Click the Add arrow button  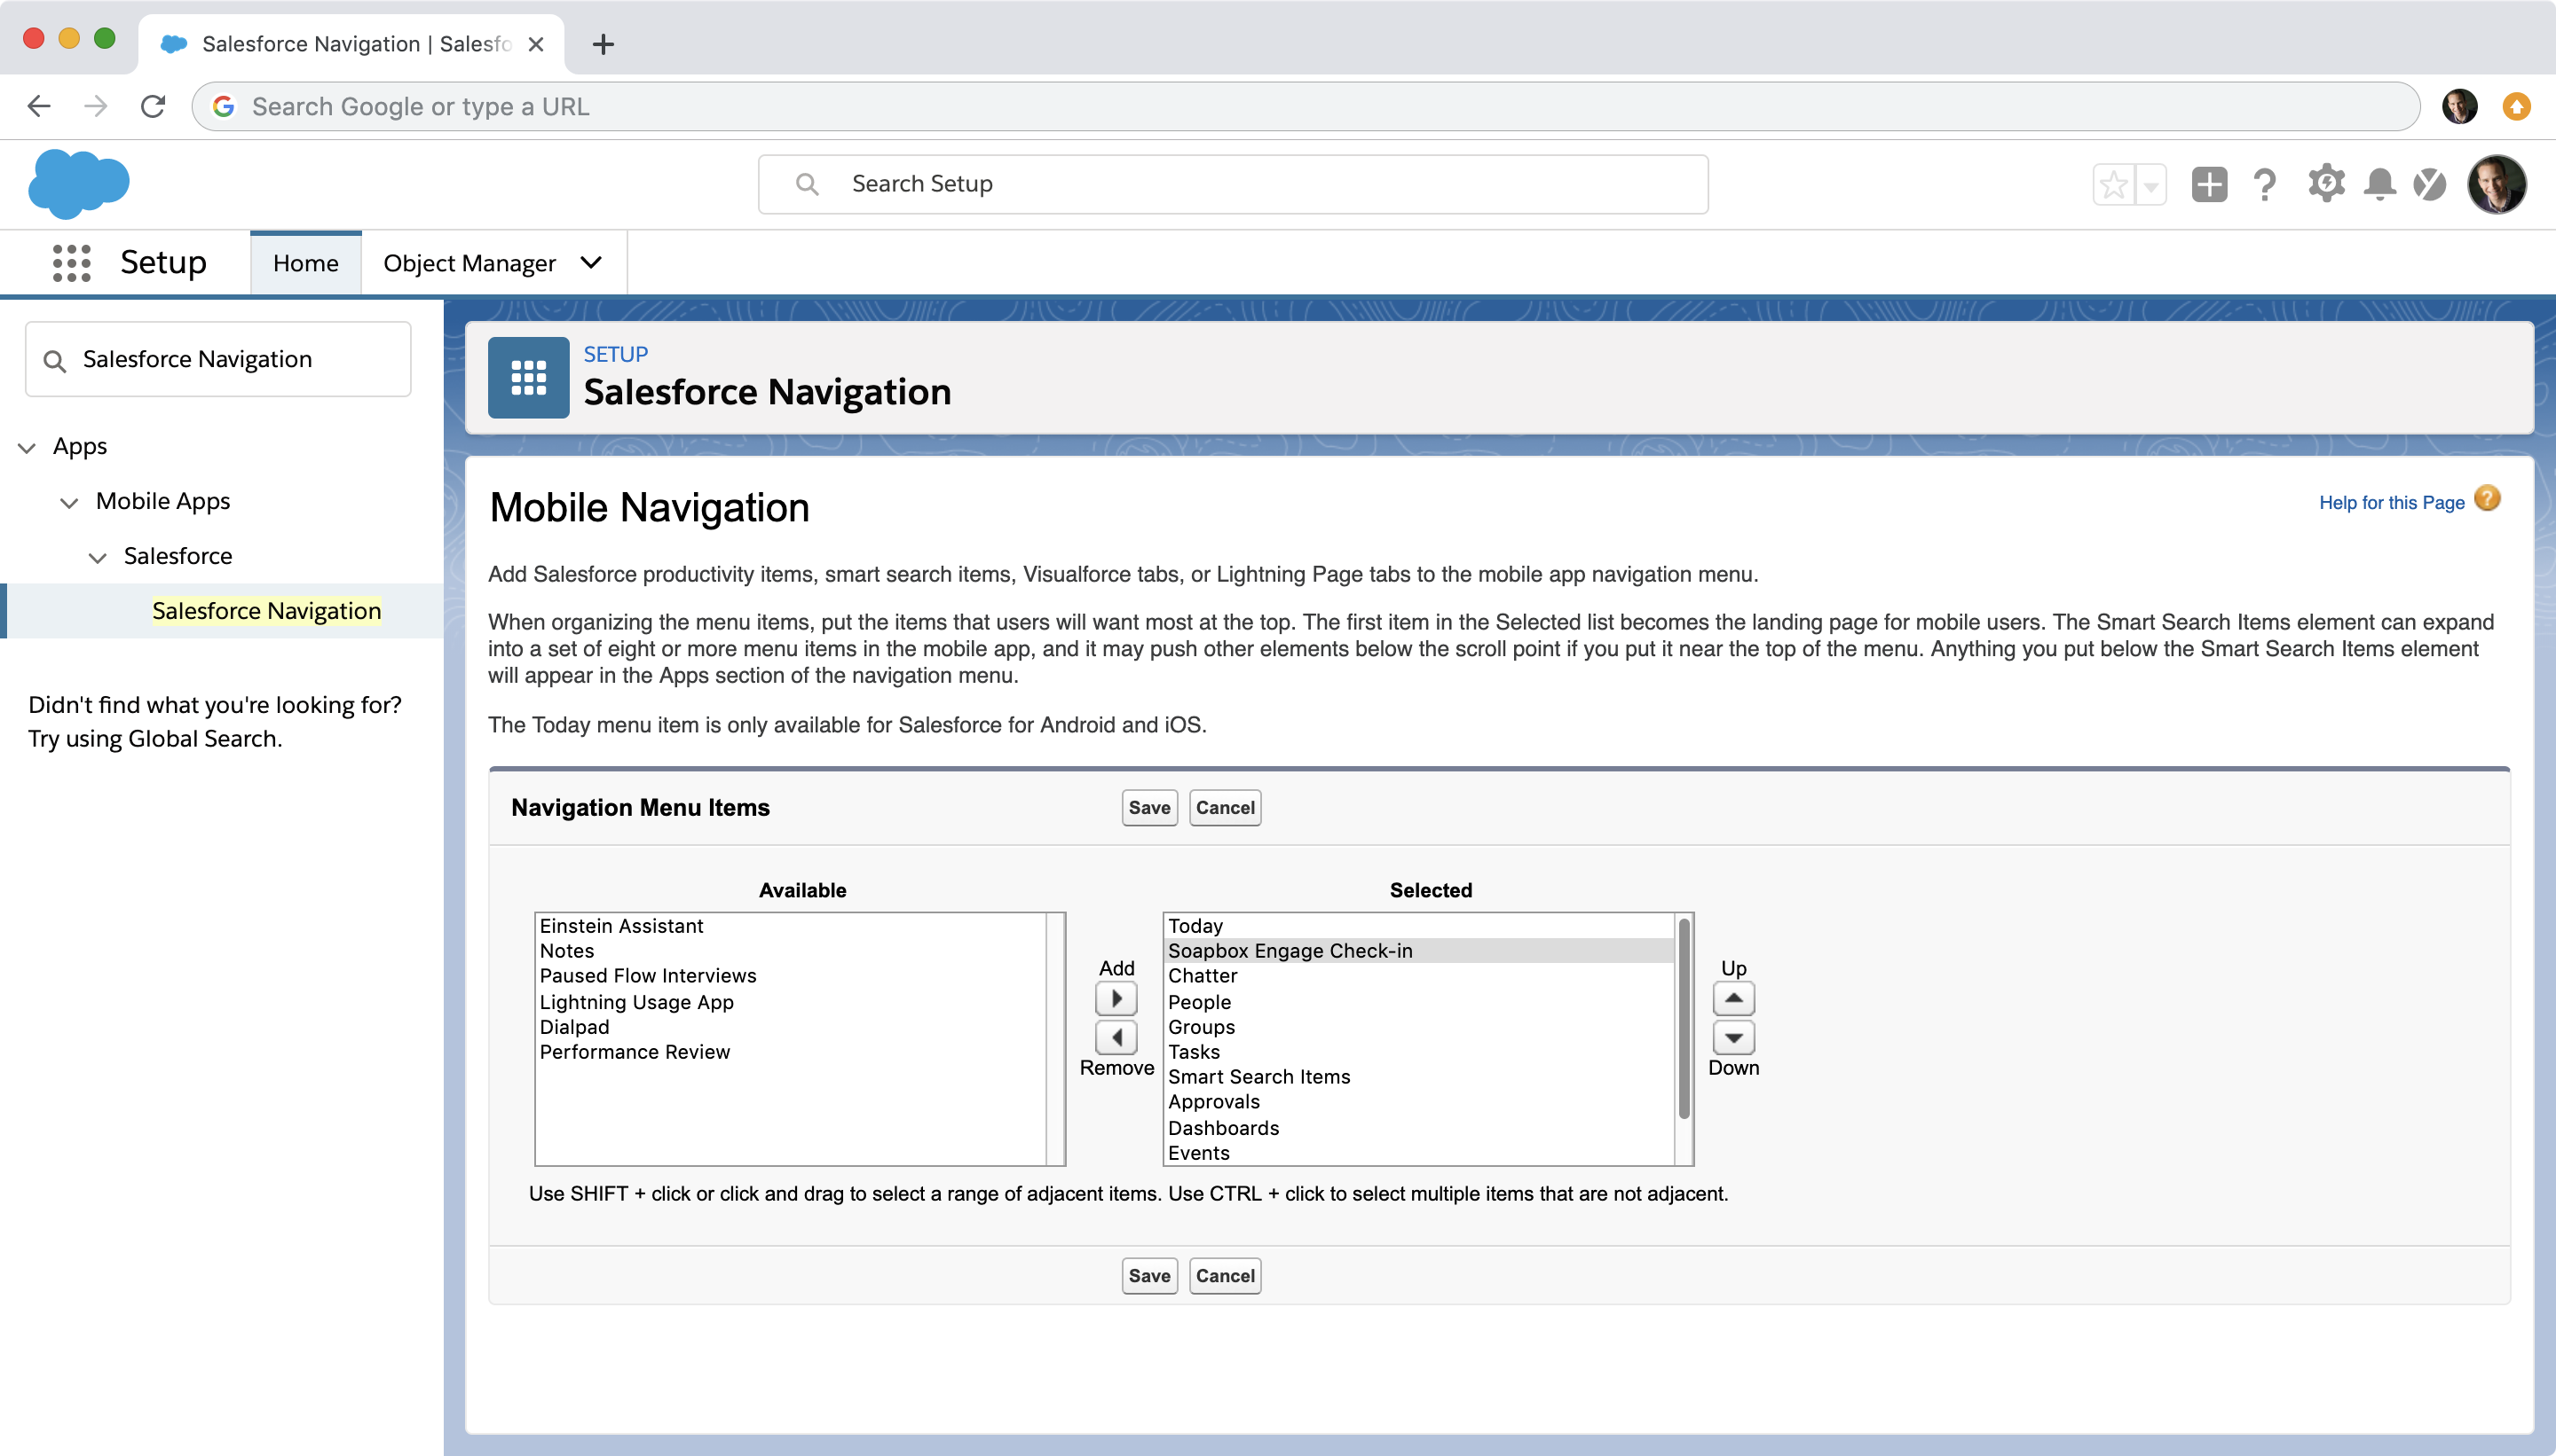tap(1116, 998)
